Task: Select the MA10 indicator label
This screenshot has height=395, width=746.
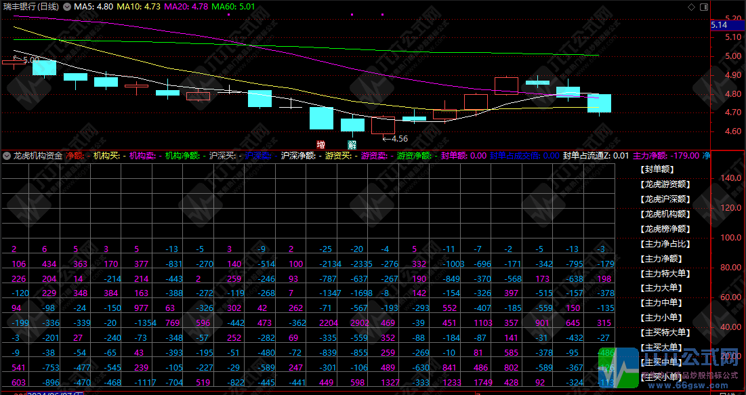Action: 139,6
